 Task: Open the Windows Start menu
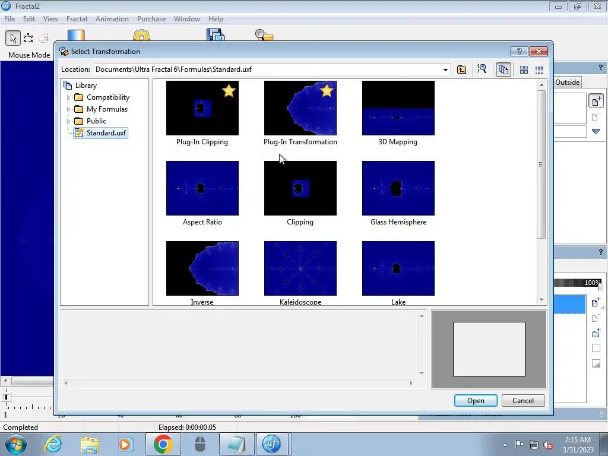click(16, 444)
